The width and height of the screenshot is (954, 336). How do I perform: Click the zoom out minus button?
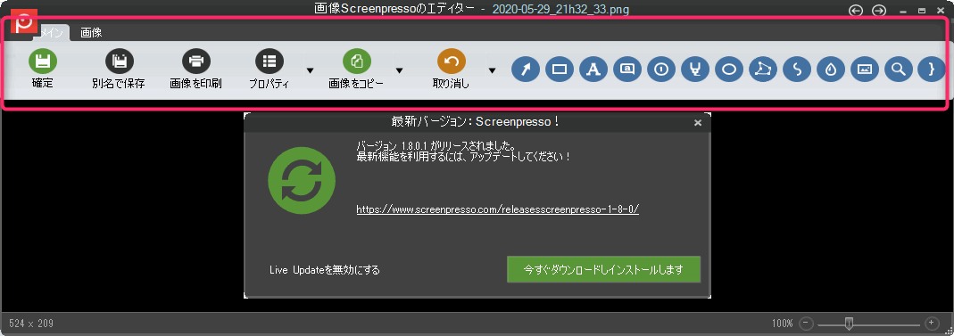[x=806, y=323]
